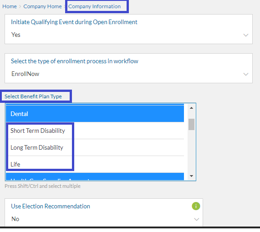
Task: Click the Company Information breadcrumb
Action: [x=95, y=6]
